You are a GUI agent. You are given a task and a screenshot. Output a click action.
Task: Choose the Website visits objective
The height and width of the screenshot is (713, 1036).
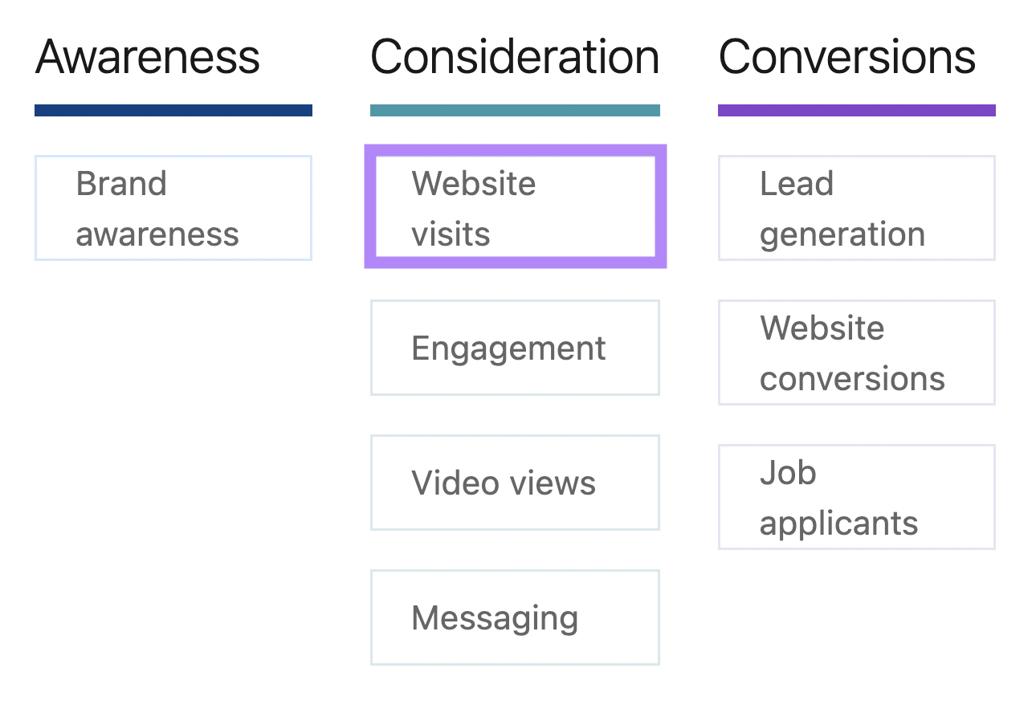click(x=515, y=208)
